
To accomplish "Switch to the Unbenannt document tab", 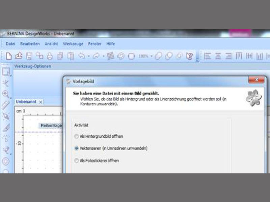I will click(26, 102).
